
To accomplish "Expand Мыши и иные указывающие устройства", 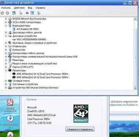I will (6, 64).
